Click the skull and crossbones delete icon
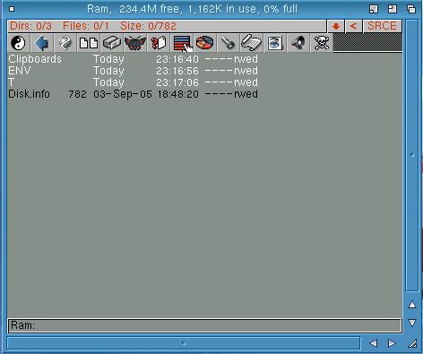 coord(322,43)
